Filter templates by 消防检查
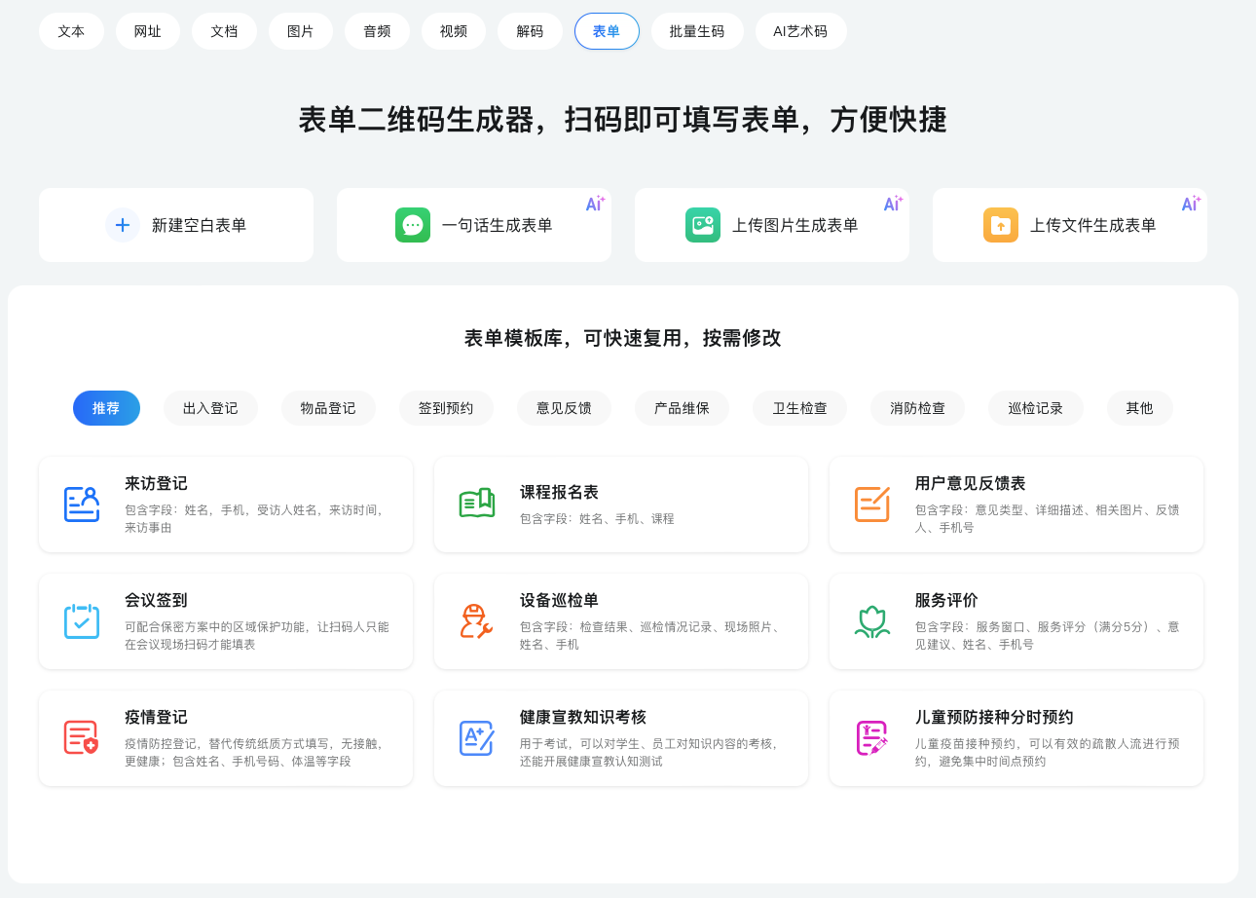1256x898 pixels. (918, 408)
